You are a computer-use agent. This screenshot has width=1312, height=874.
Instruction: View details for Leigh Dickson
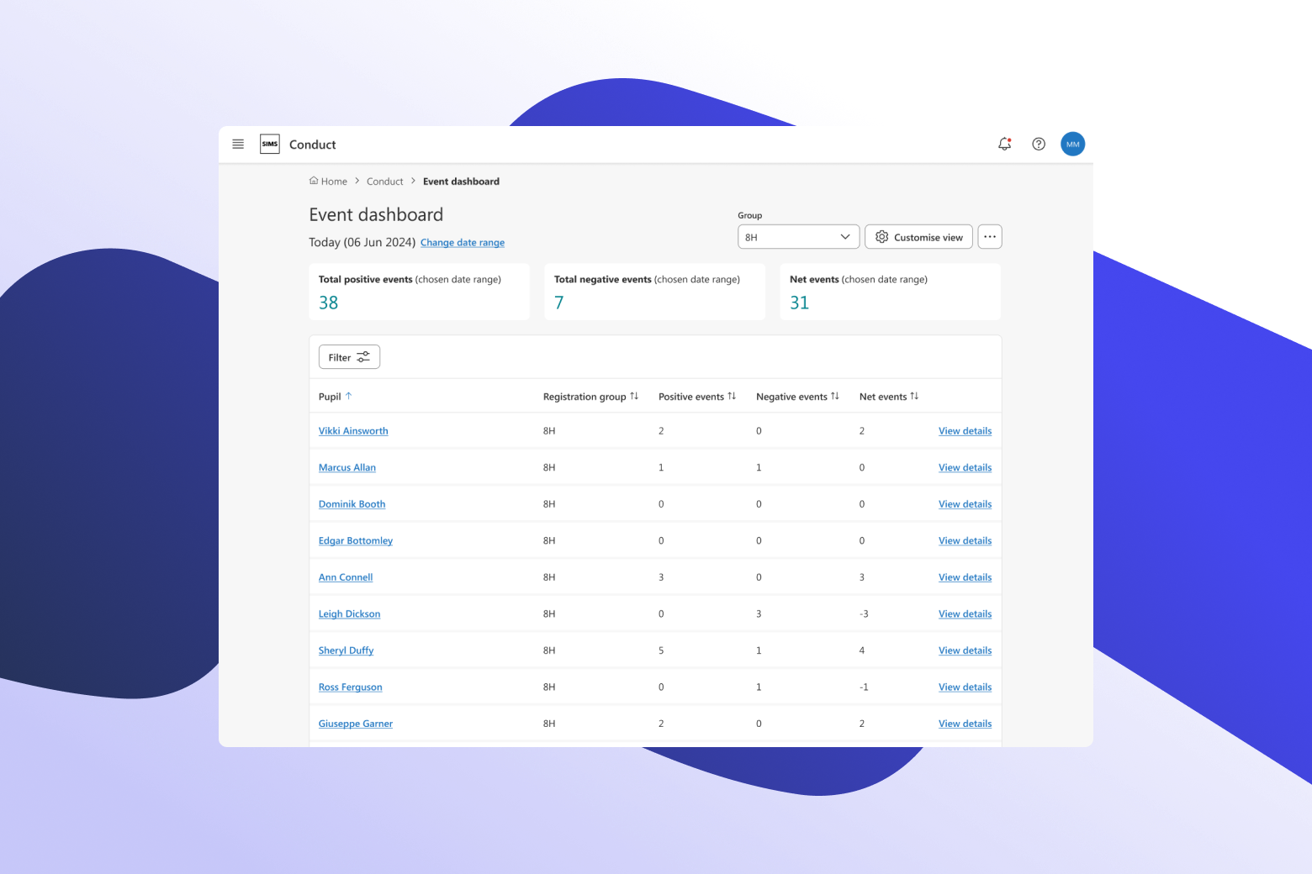(x=965, y=614)
